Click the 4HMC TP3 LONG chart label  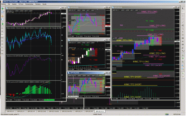(x=124, y=40)
